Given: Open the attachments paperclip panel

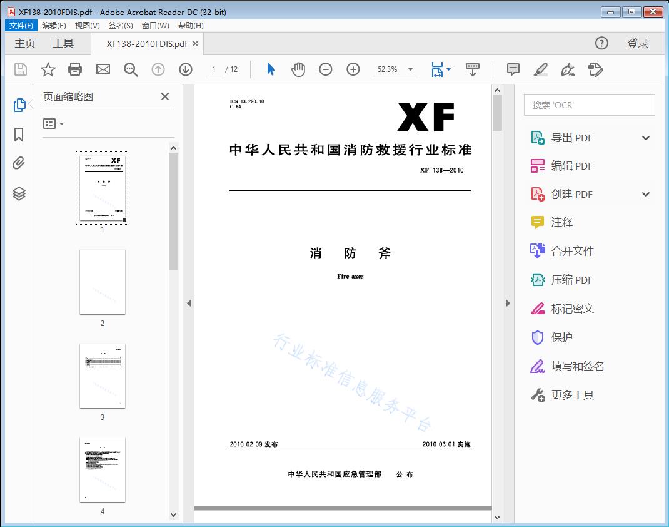Looking at the screenshot, I should (19, 164).
